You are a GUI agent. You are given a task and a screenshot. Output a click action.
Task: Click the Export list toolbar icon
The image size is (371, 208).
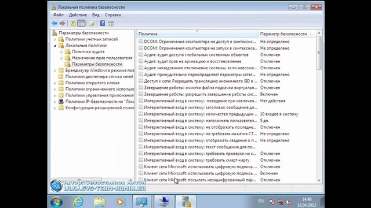pos(92,23)
